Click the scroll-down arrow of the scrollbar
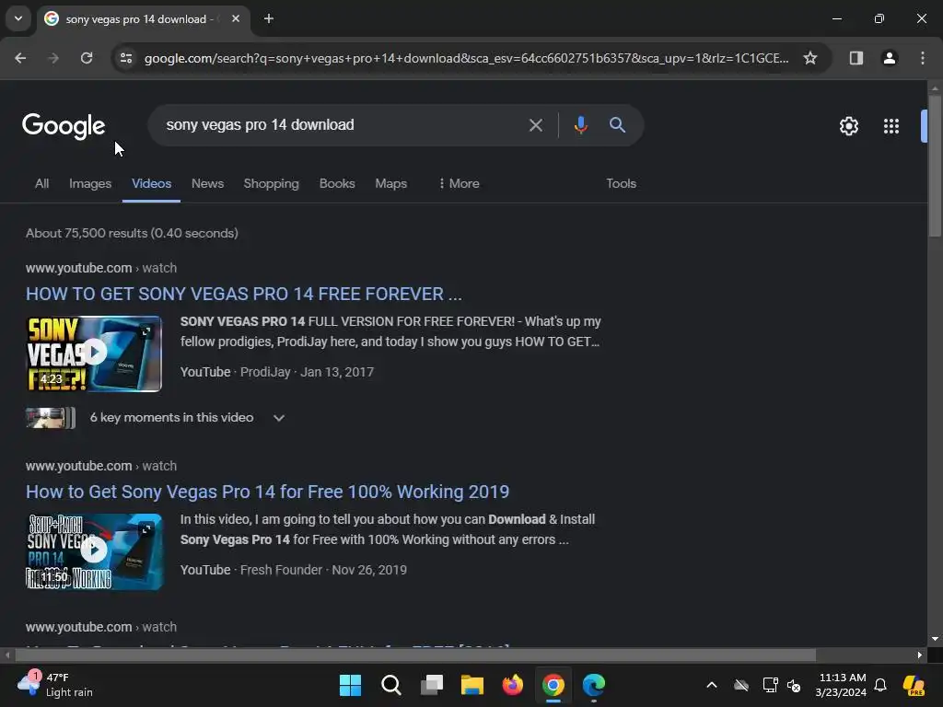Viewport: 943px width, 707px height. point(934,639)
